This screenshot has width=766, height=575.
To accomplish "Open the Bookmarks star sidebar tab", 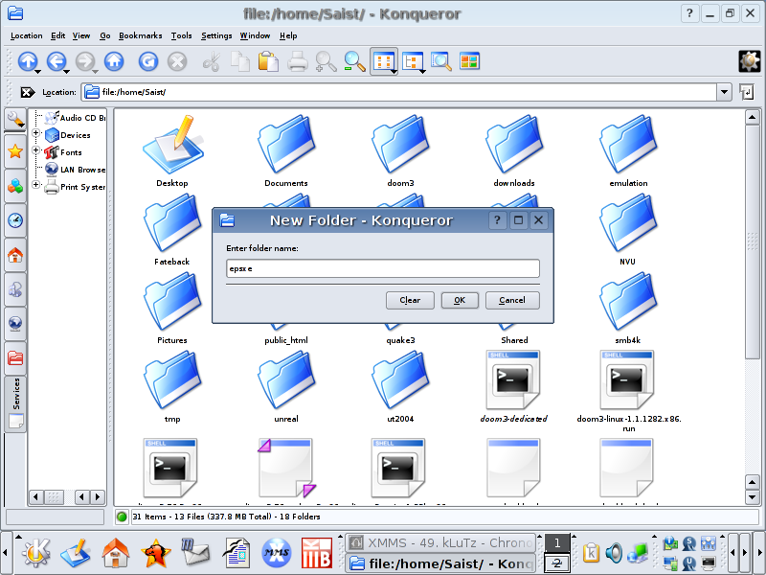I will (x=15, y=151).
